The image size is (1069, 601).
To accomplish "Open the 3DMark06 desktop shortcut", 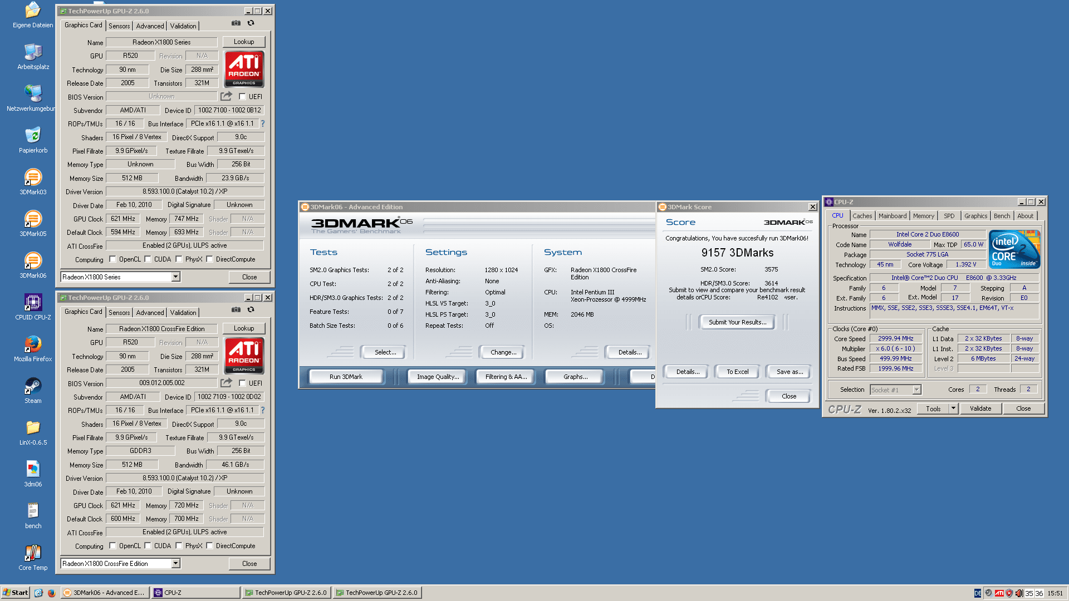I will [33, 262].
